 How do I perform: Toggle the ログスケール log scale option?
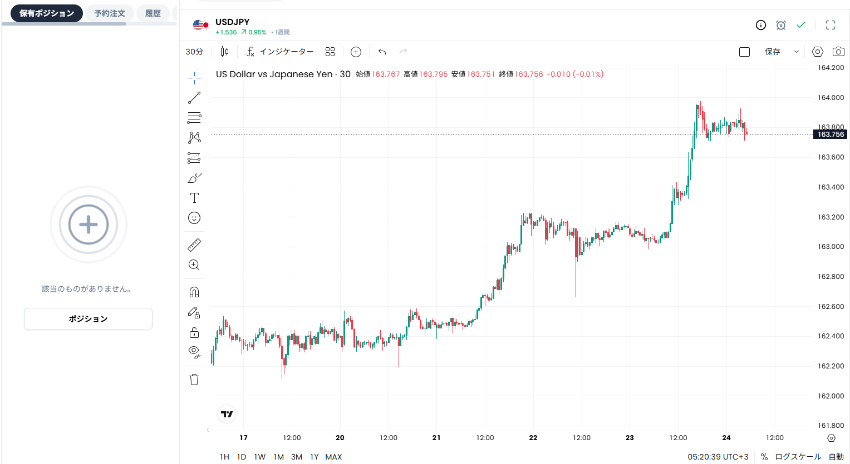[798, 457]
